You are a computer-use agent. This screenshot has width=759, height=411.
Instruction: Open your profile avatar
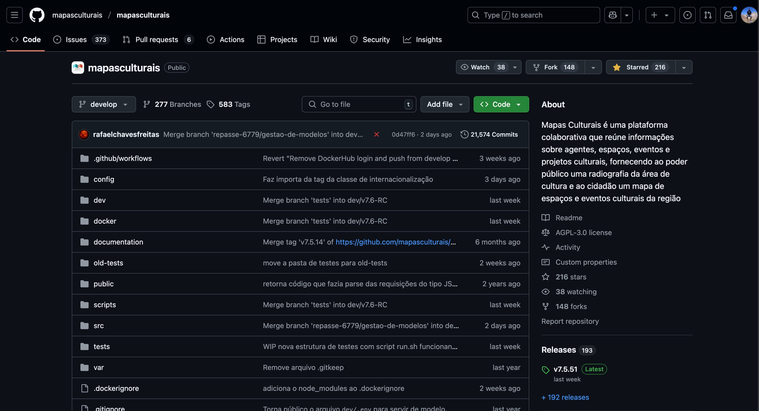[x=748, y=15]
